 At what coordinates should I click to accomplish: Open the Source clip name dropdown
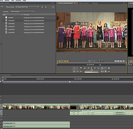(67, 3)
